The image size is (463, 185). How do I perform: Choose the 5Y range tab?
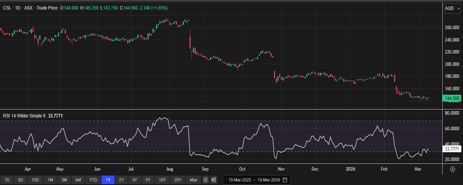pyautogui.click(x=147, y=180)
